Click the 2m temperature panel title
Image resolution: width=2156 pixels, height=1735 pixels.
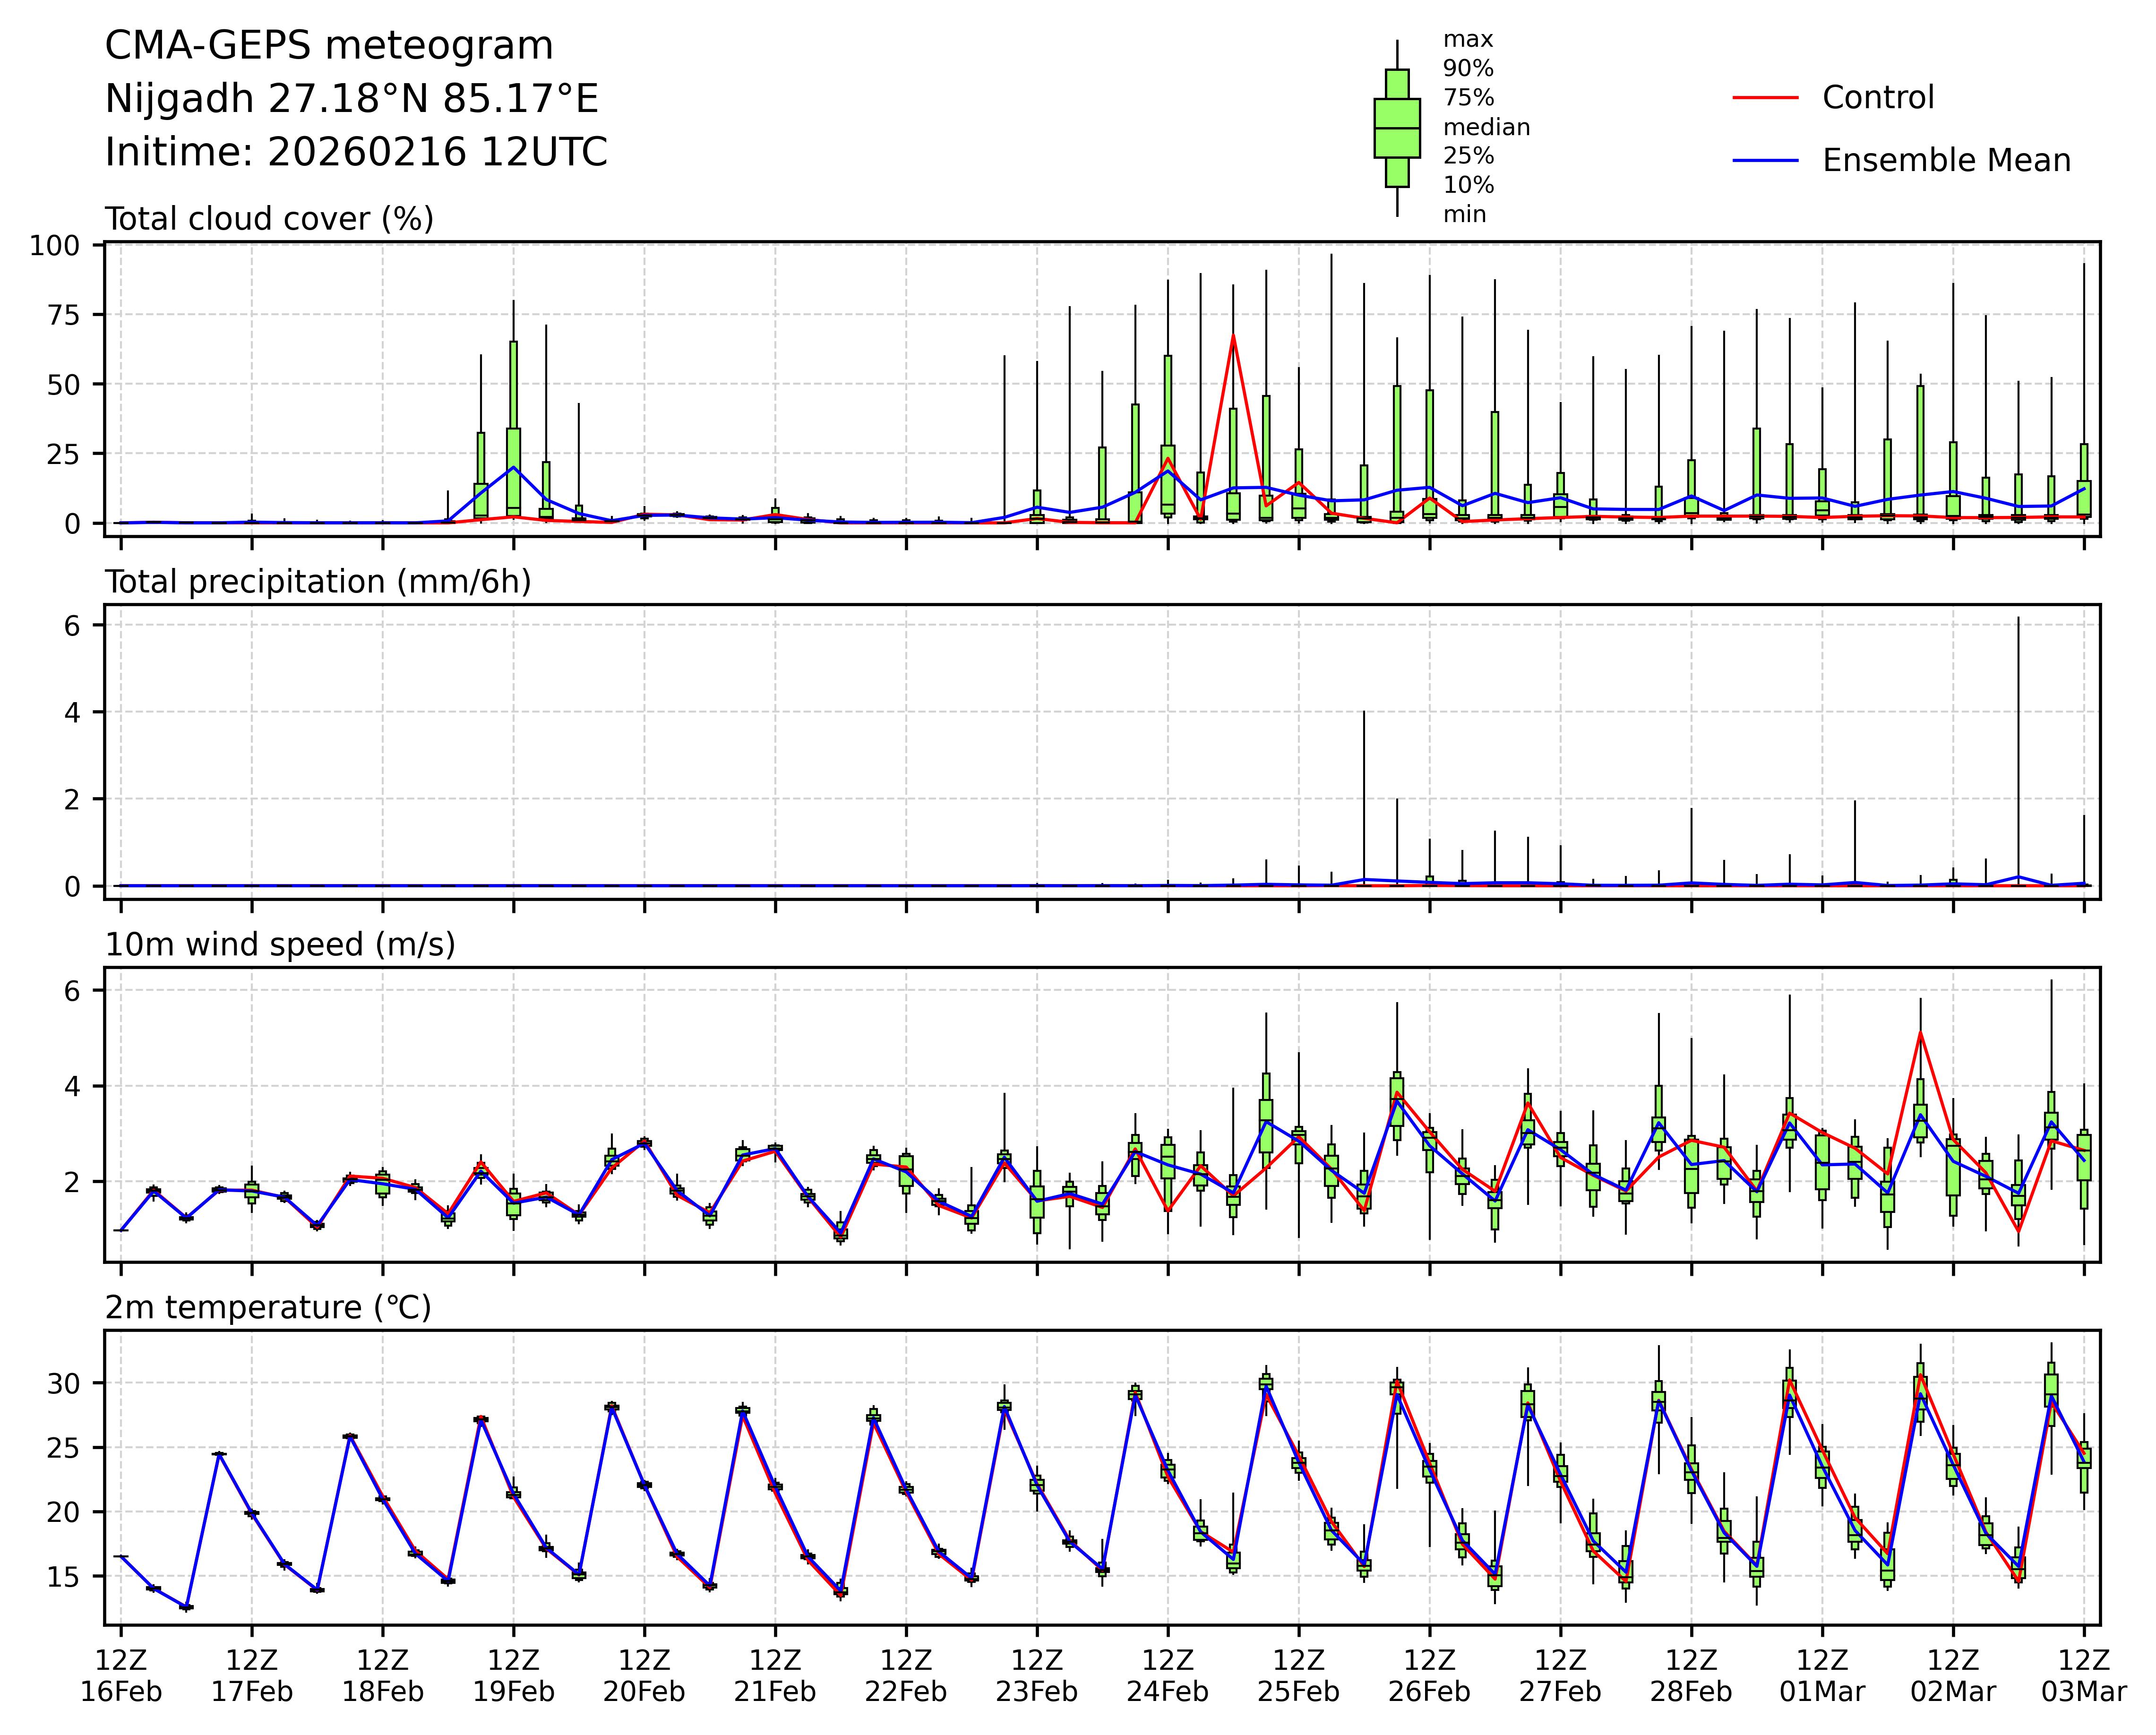pos(268,1308)
